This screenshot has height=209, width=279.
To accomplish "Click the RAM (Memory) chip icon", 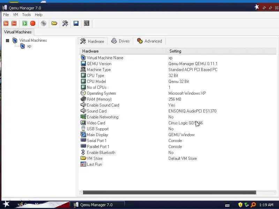I will point(83,99).
